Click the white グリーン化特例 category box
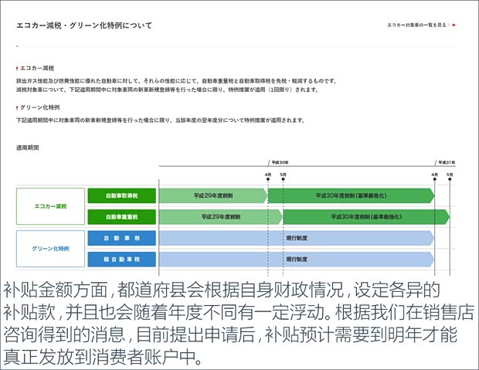The height and width of the screenshot is (370, 479). pos(50,249)
